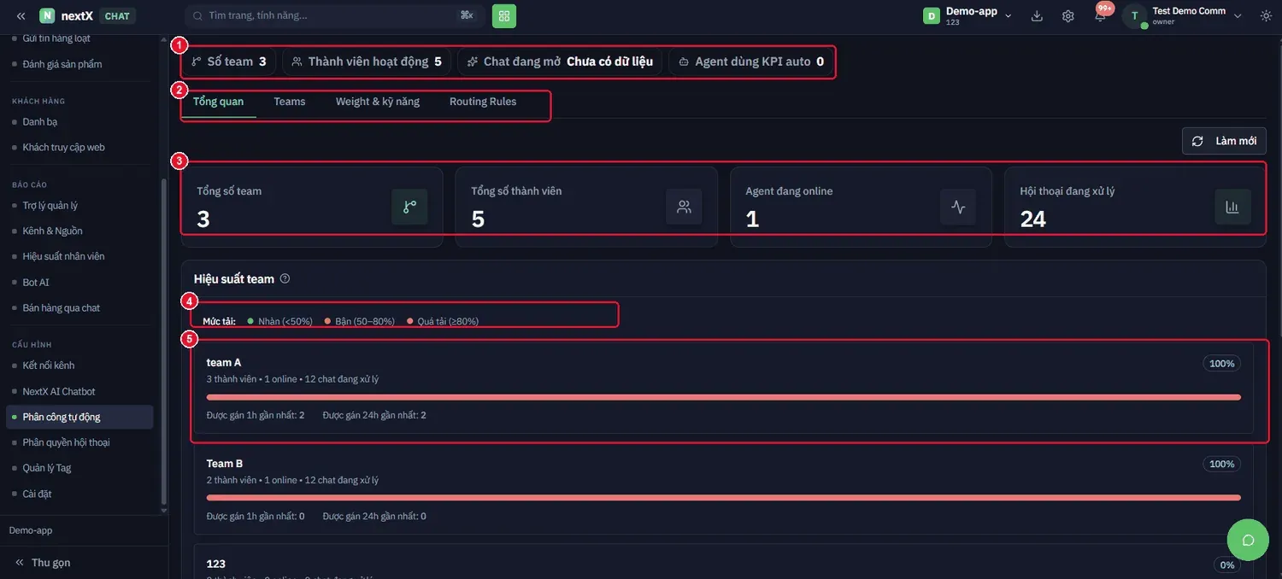Open the download icon in header
Viewport: 1282px width, 579px height.
click(1037, 16)
